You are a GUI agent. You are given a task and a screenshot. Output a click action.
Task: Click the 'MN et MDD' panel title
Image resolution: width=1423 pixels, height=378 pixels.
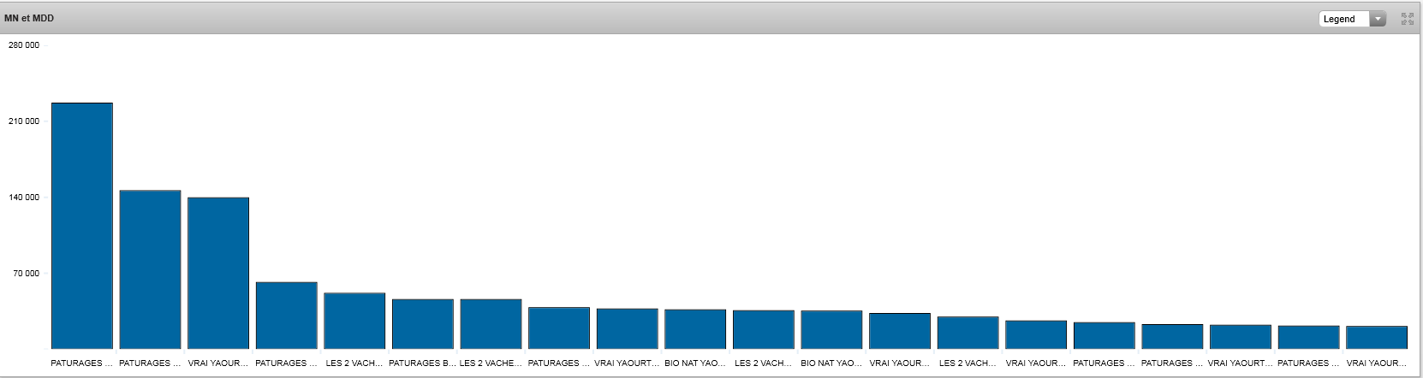(29, 18)
